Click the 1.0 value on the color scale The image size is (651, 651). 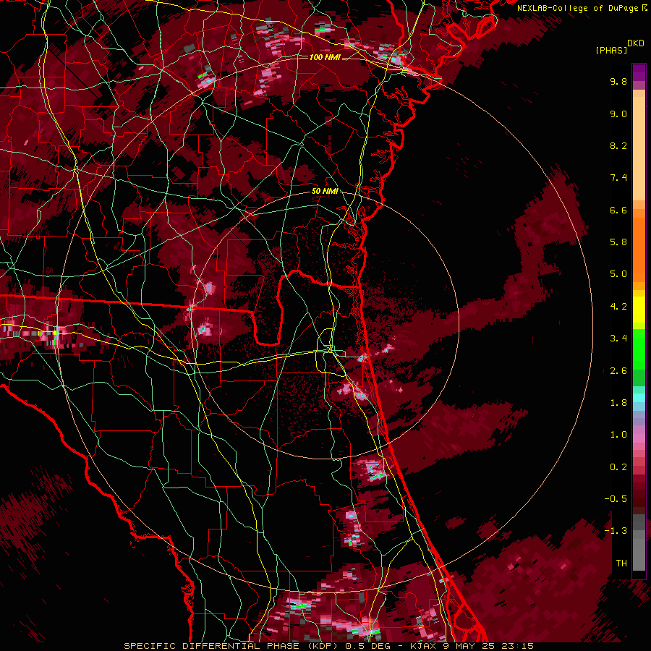pos(618,435)
